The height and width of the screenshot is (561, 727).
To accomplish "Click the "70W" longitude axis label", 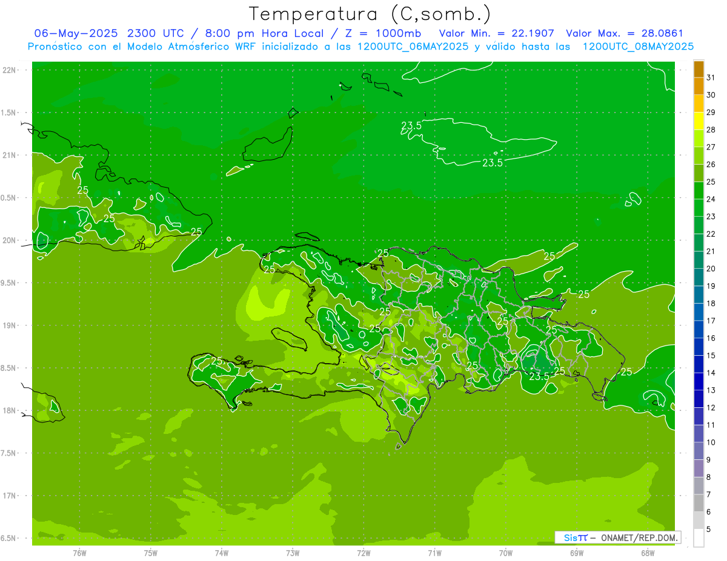I will pos(506,553).
